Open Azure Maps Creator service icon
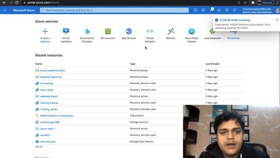This screenshot has height=158, width=280. coord(192,31)
